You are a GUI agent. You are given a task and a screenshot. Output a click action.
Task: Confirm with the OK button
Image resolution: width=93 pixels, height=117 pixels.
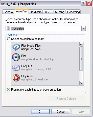coord(40,112)
